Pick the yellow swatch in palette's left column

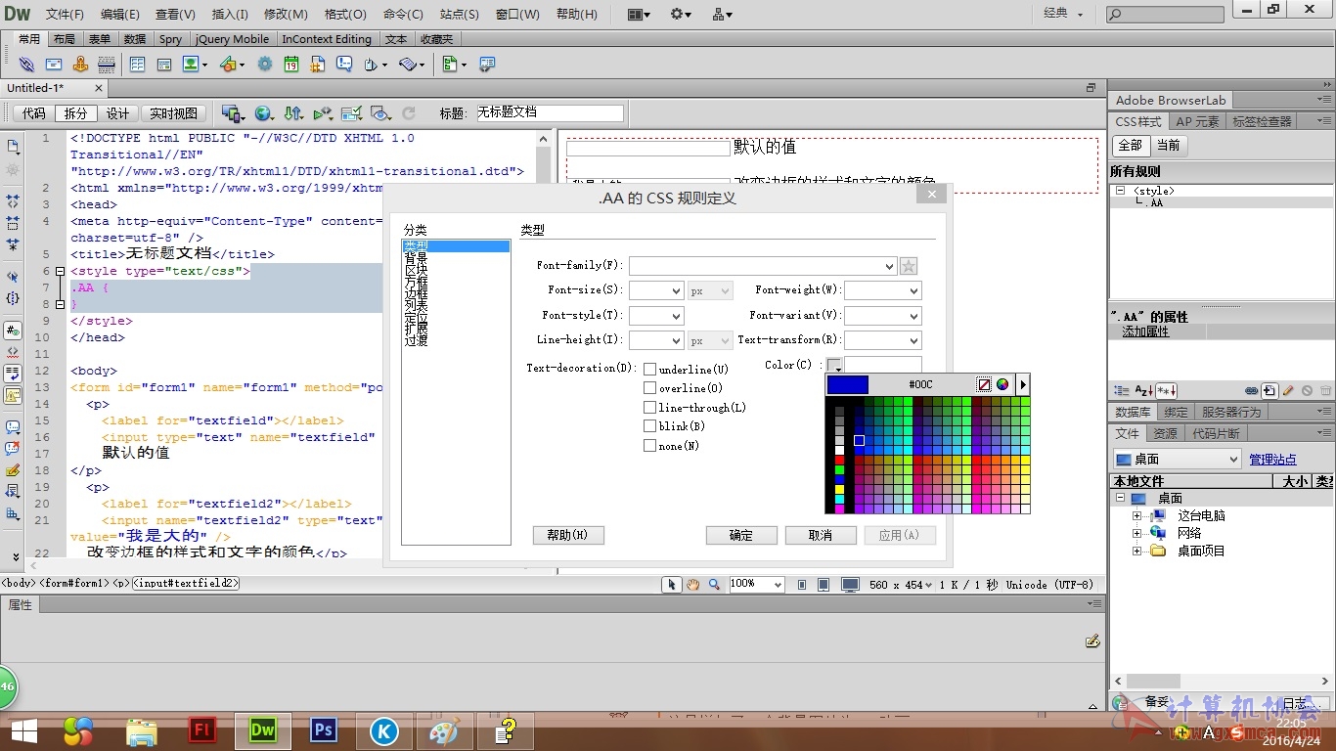coord(839,489)
